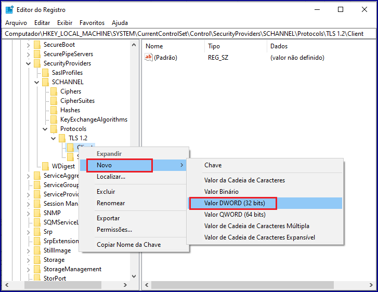Image resolution: width=378 pixels, height=292 pixels.
Task: Click the SaslProfiles folder icon
Action: (x=45, y=73)
